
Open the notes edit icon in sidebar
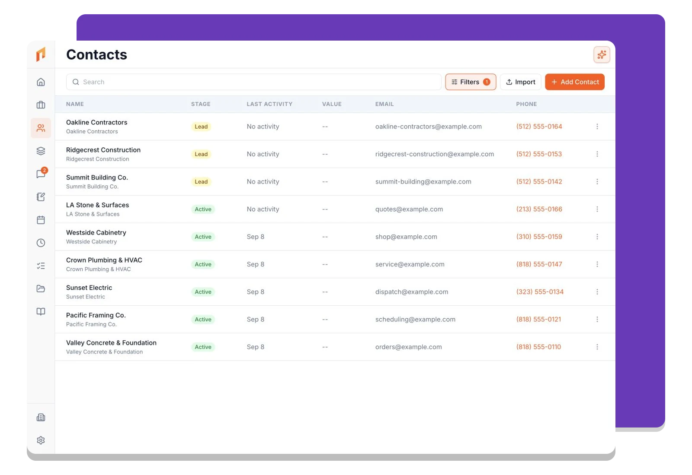(x=41, y=197)
